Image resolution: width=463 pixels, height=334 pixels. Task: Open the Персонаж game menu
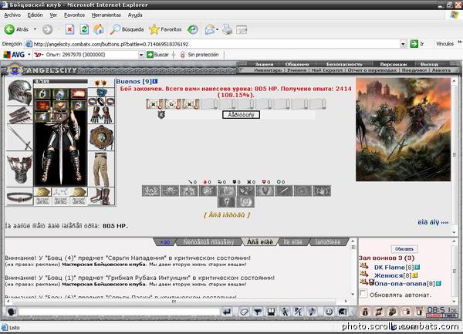(394, 64)
